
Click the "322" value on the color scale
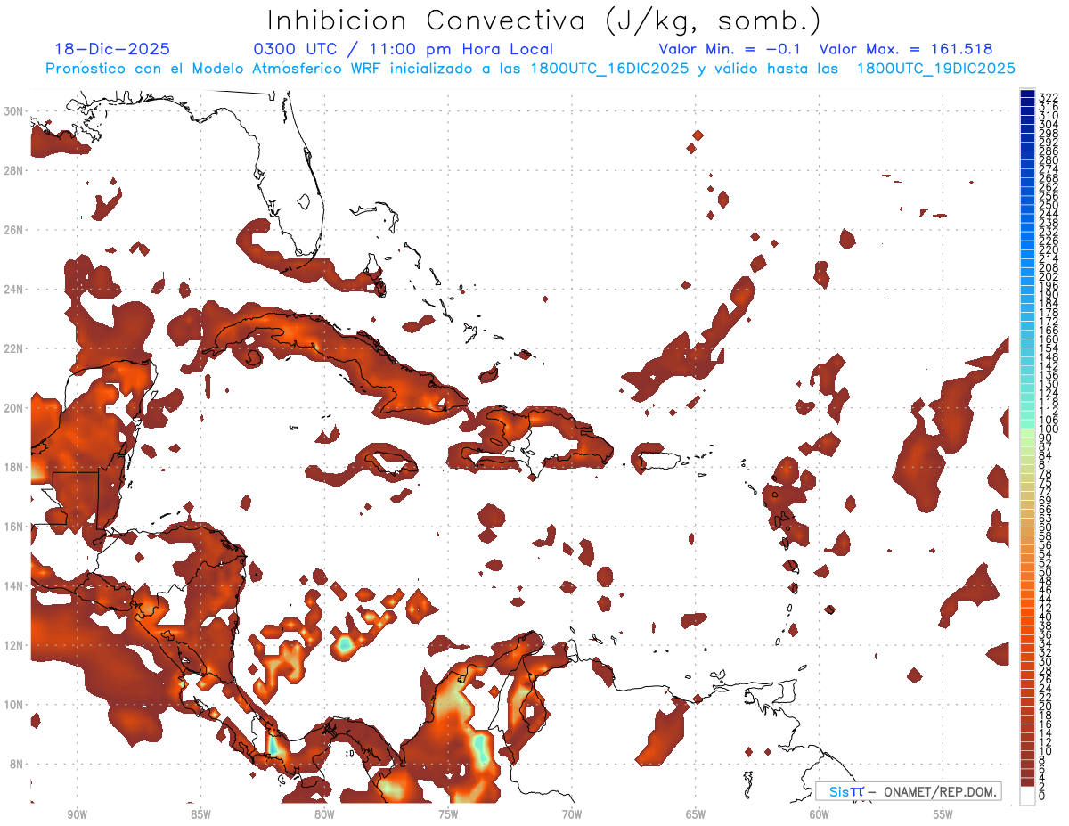click(x=1049, y=97)
